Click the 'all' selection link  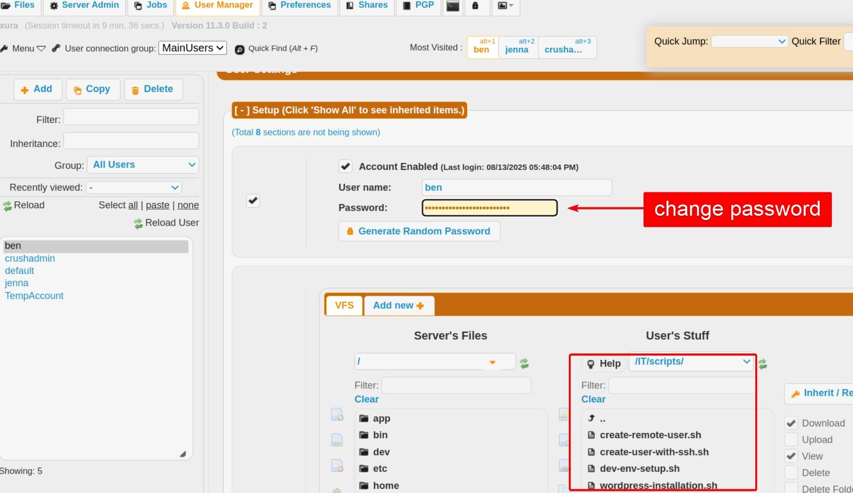tap(133, 205)
